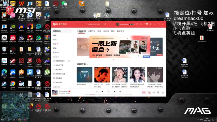Collapse the created playlists section
The image size is (217, 122).
pyautogui.click(x=57, y=87)
